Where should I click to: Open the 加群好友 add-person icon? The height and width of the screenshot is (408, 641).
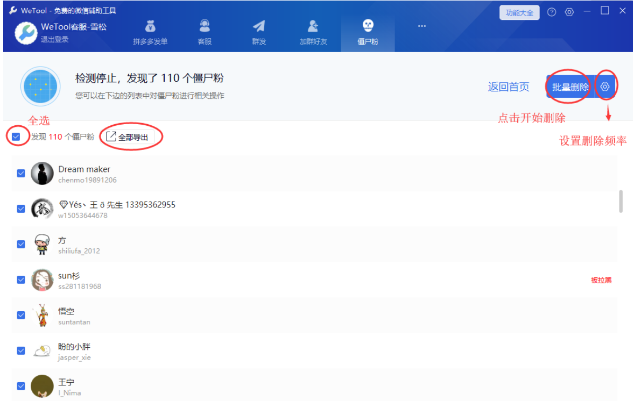click(313, 26)
